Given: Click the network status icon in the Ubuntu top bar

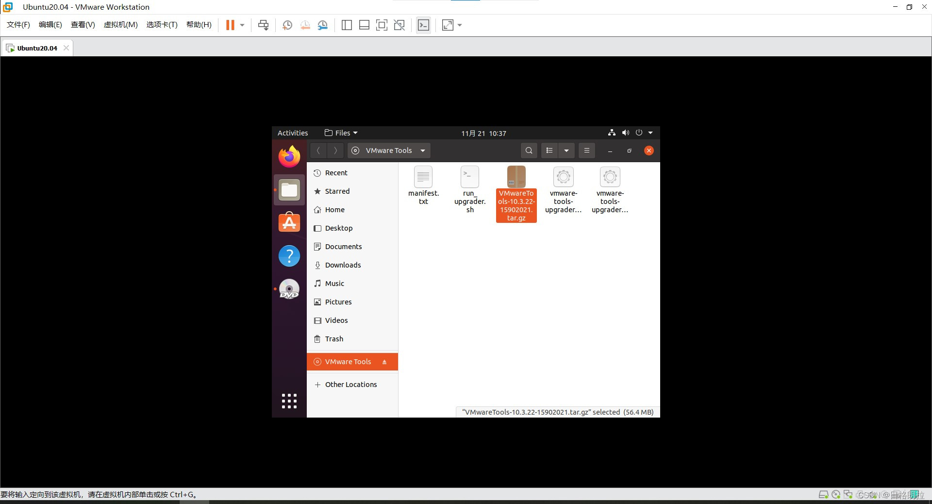Looking at the screenshot, I should (612, 133).
